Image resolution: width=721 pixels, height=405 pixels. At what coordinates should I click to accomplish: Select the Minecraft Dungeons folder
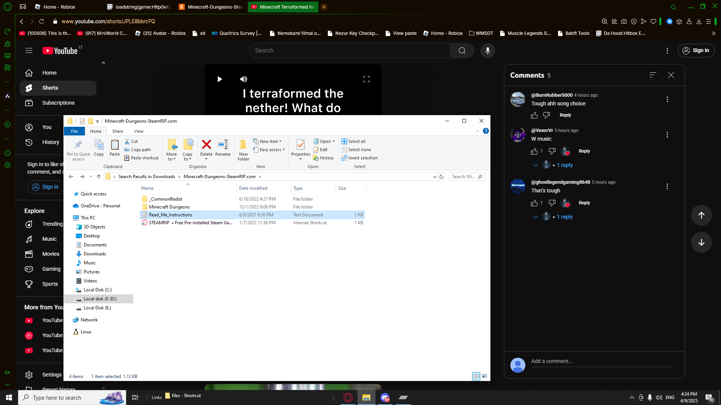click(x=169, y=207)
